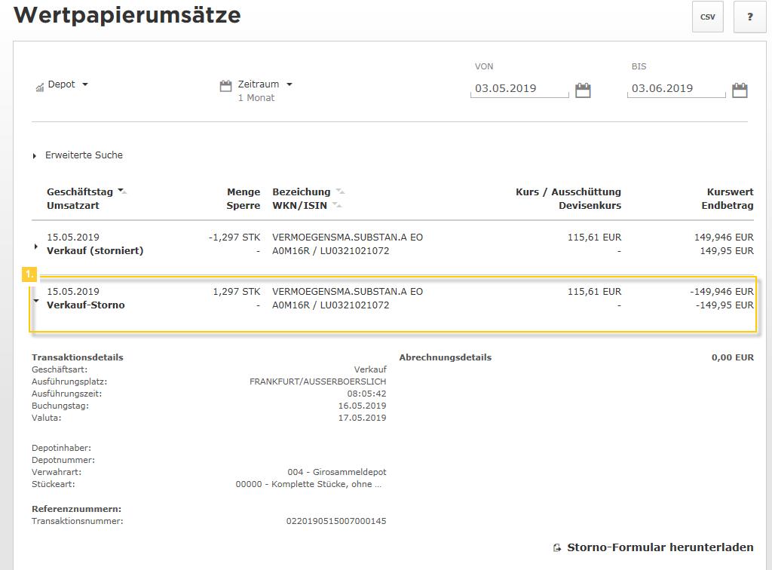The height and width of the screenshot is (570, 772).
Task: Expand the Verkauf (storniert) transaction row
Action: tap(35, 247)
